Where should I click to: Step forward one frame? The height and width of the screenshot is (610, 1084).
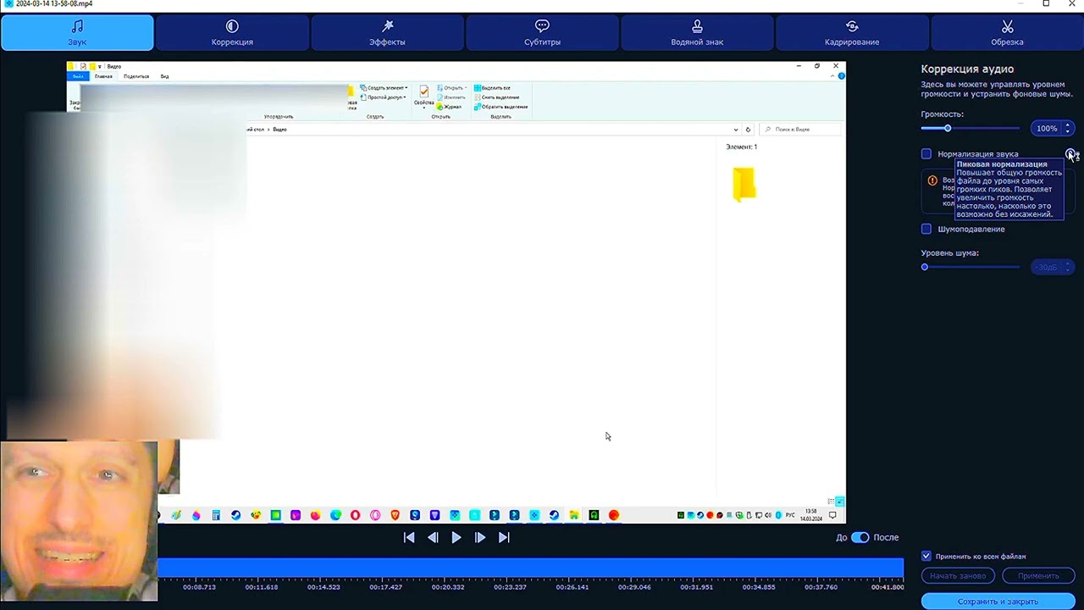tap(480, 537)
